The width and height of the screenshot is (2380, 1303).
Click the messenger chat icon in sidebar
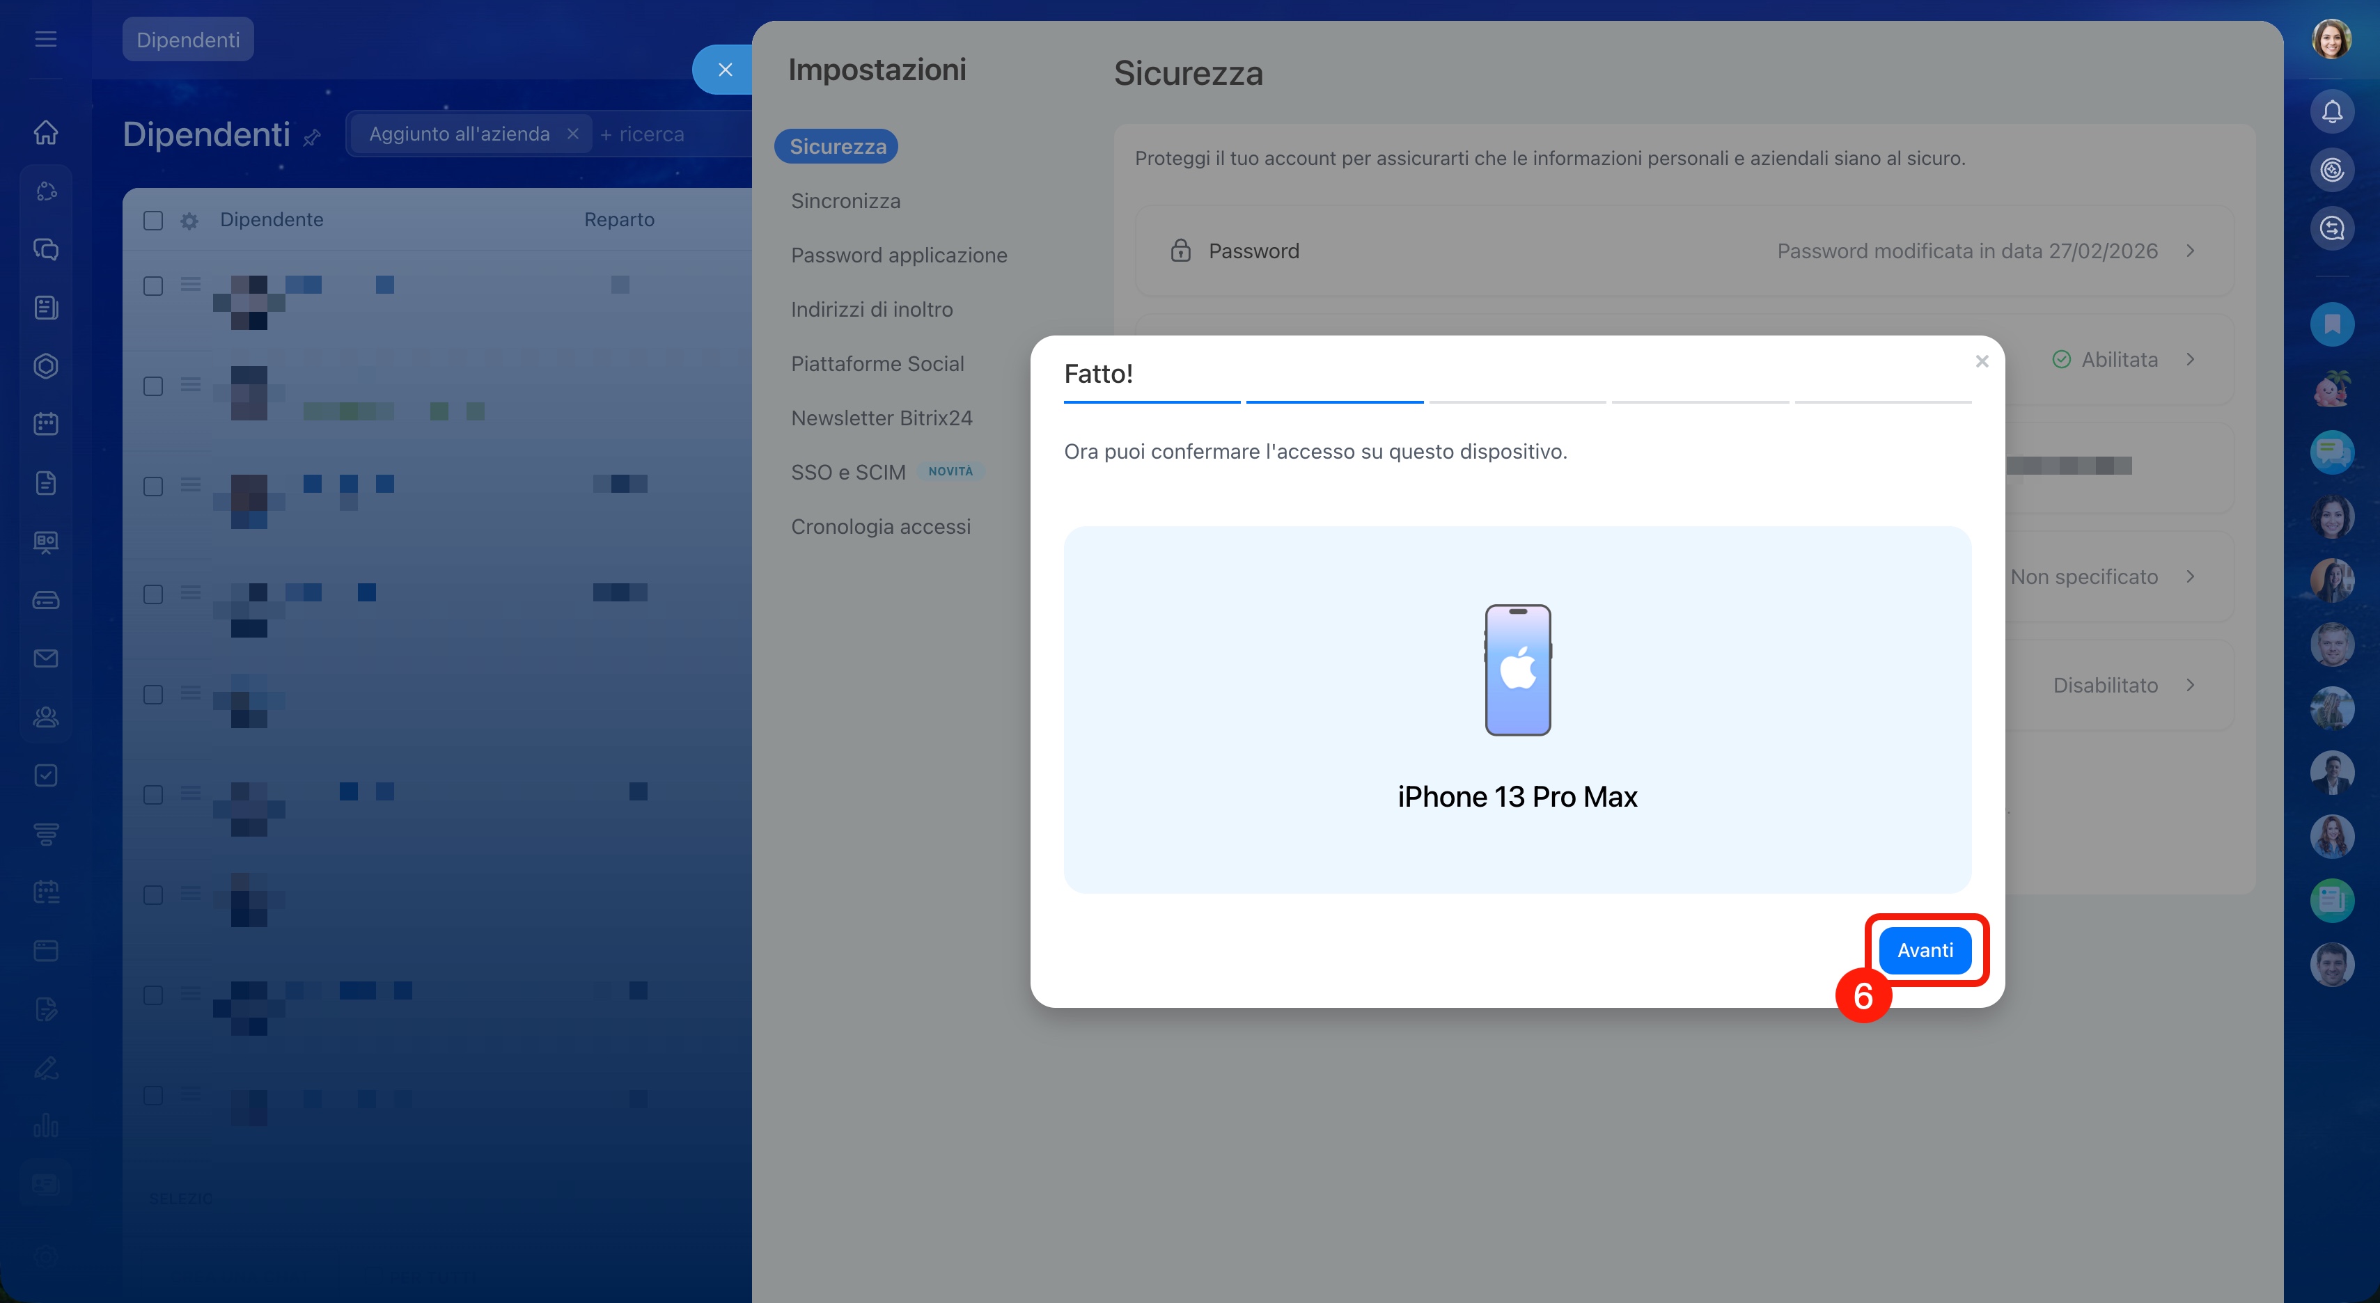(45, 249)
